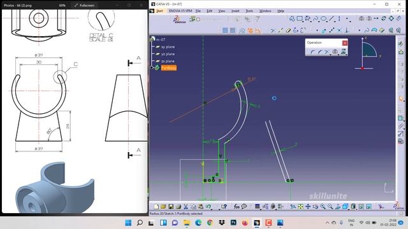Click Cut scissors icon in bottom toolbar
408x229 pixels.
click(x=186, y=207)
